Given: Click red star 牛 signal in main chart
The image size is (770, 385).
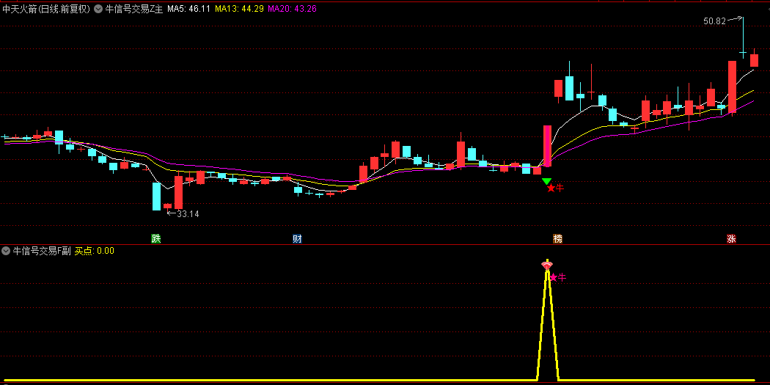Looking at the screenshot, I should [555, 188].
